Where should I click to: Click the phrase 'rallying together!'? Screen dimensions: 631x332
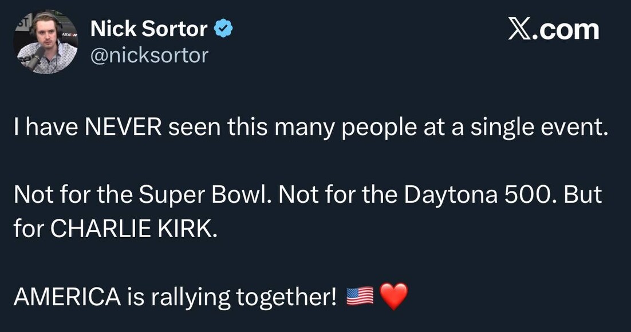[242, 297]
